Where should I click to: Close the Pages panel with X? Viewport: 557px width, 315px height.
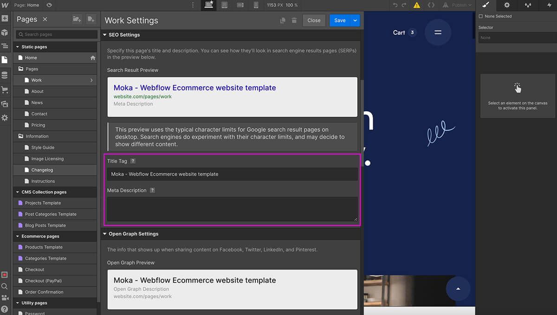(45, 19)
